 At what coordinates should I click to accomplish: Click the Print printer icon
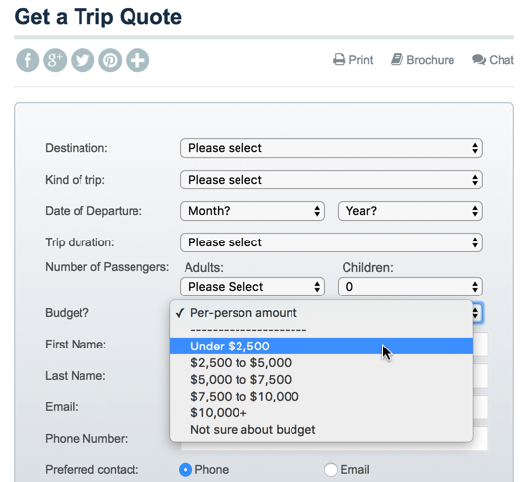339,60
